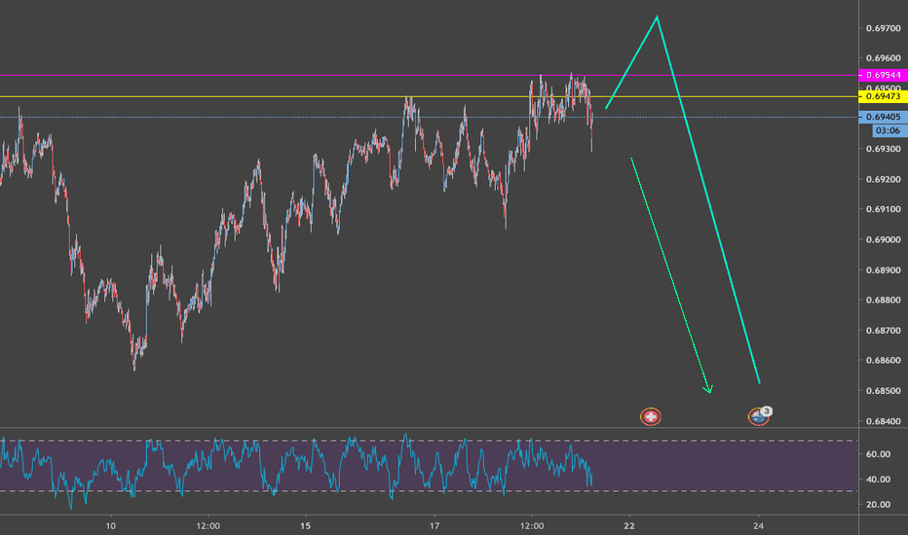Click the 60.00 RSI scale value

point(879,454)
